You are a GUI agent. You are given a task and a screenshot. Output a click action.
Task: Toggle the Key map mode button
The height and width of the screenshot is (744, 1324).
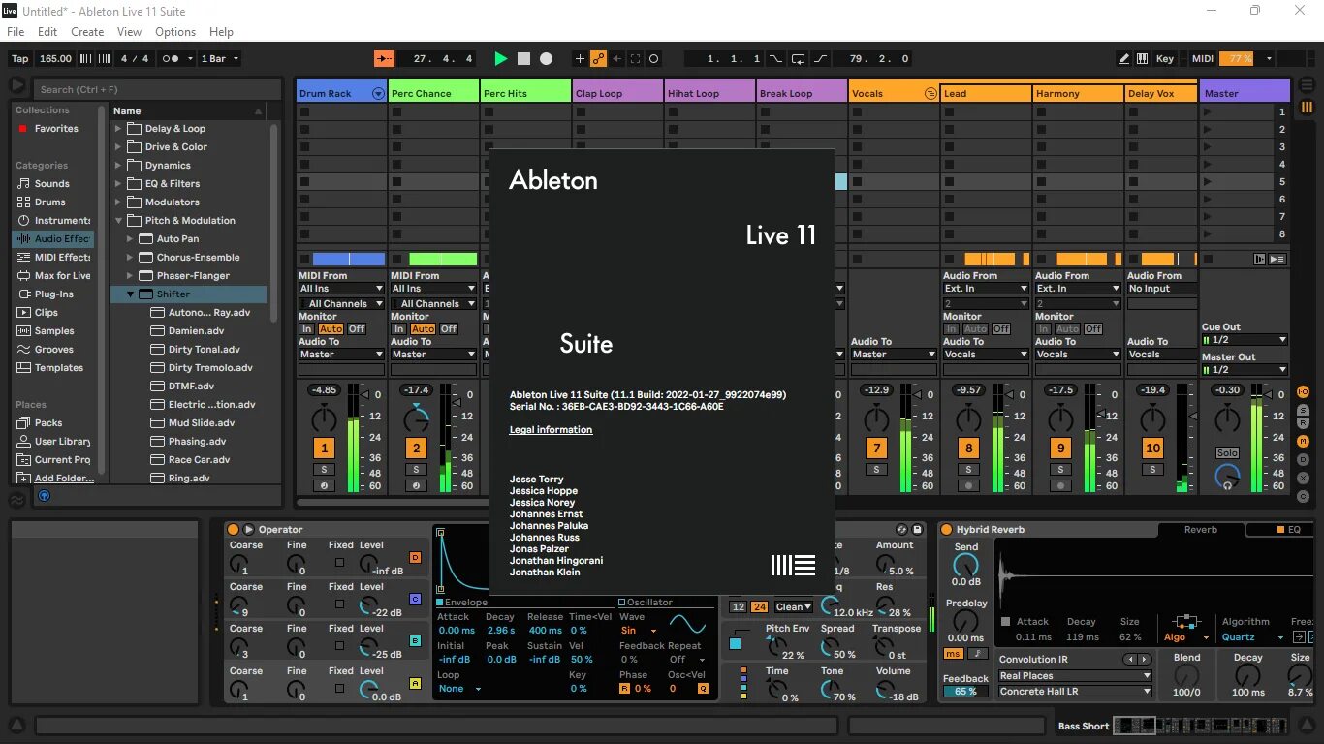coord(1165,59)
